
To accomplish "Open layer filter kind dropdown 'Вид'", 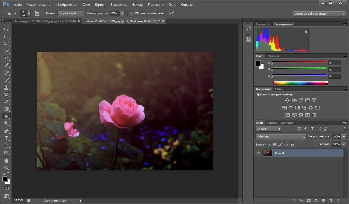I will 268,129.
